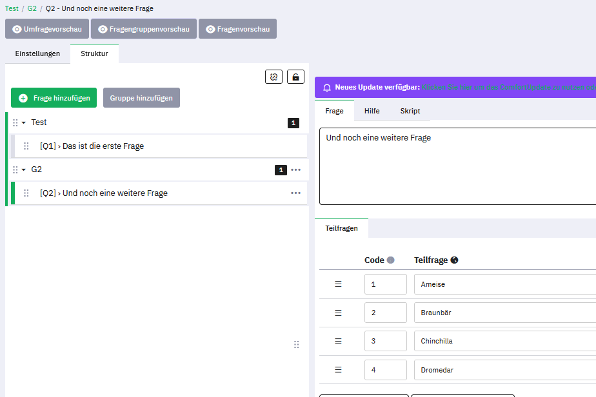Open the Hilfe tab
Image resolution: width=596 pixels, height=397 pixels.
click(x=372, y=111)
